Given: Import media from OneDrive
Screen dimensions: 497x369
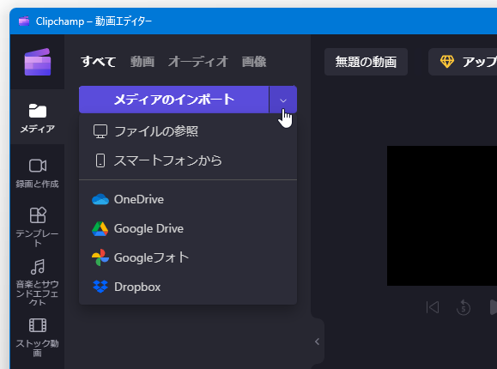Looking at the screenshot, I should (x=188, y=199).
